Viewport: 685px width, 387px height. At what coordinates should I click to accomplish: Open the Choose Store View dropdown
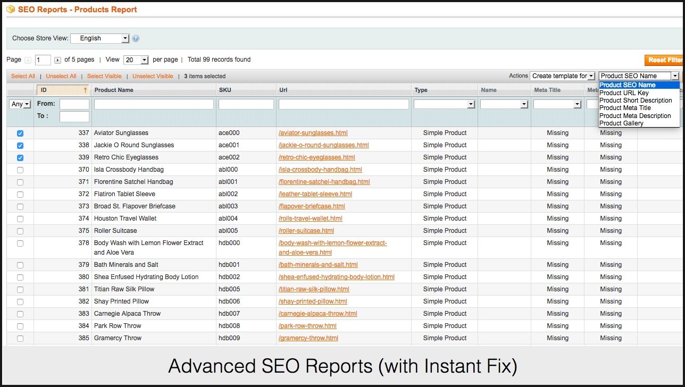coord(99,38)
